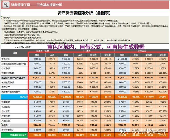Click the ¥900.00 amount cell for 货币资金

tap(37, 59)
